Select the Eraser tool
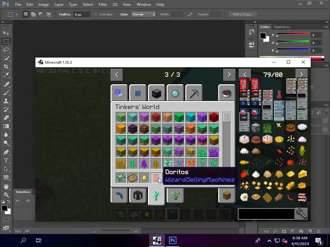The width and height of the screenshot is (330, 247). 6,118
